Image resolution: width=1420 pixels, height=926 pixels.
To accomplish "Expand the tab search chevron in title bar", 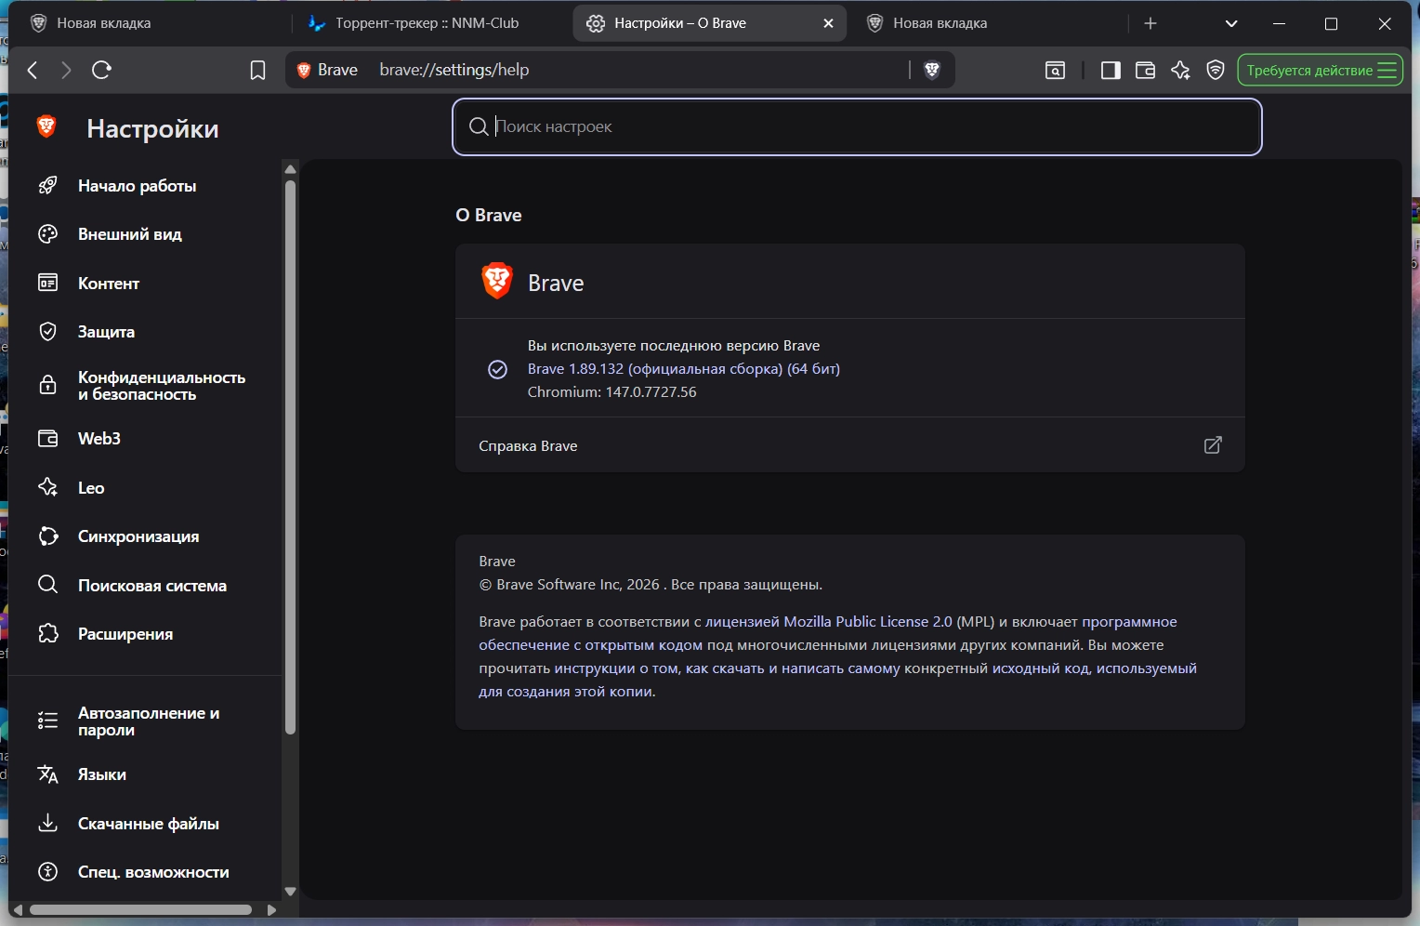I will [1231, 23].
